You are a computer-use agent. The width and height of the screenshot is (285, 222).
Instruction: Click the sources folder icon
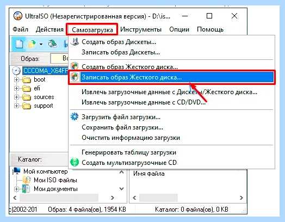pyautogui.click(x=27, y=97)
